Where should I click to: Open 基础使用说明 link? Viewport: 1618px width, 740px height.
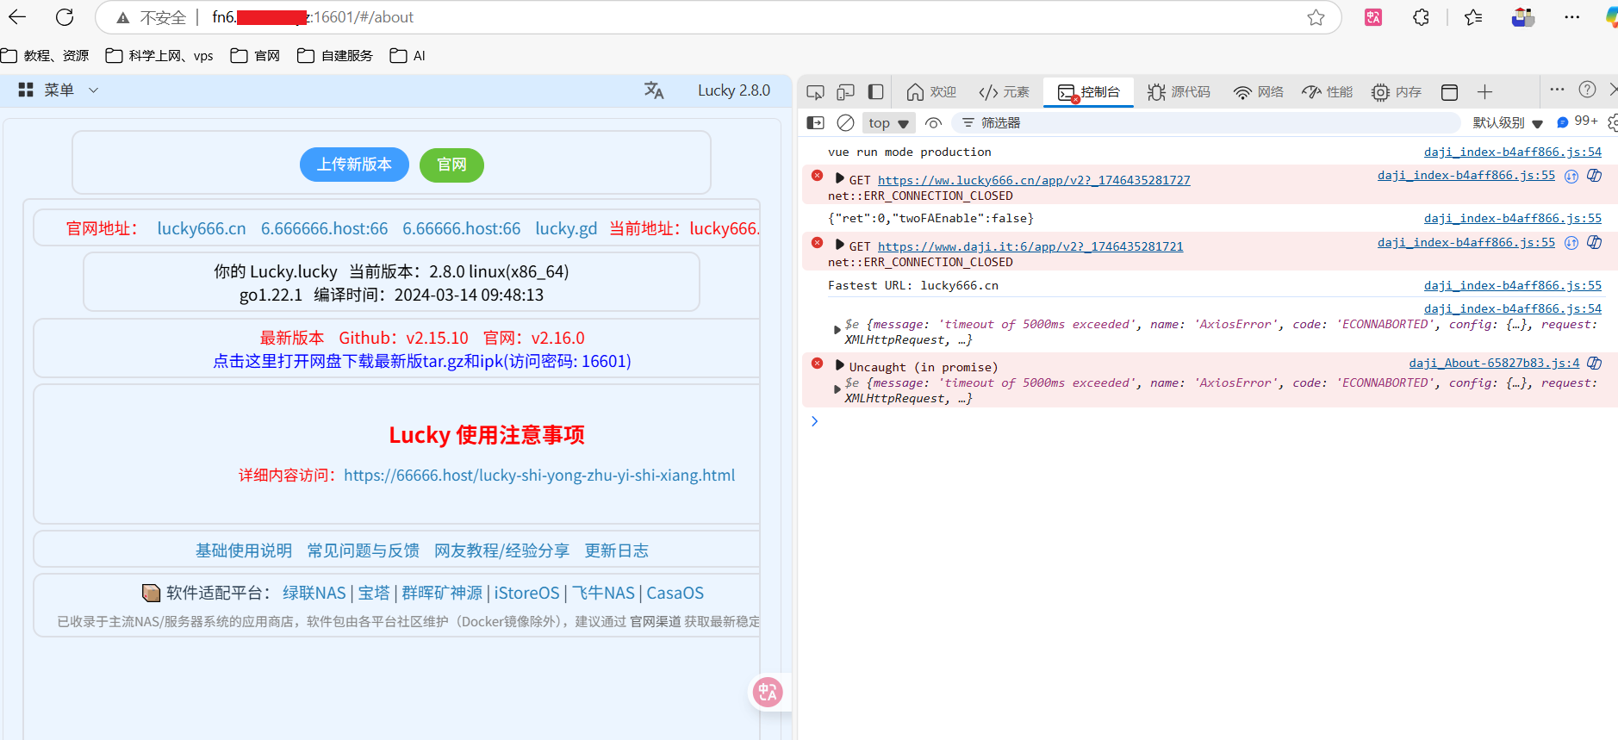(x=244, y=550)
